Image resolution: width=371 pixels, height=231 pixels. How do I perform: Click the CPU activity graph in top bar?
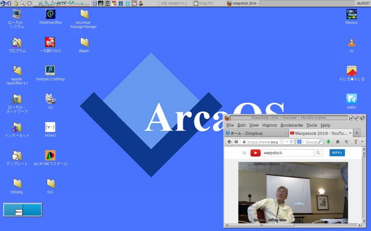62,3
